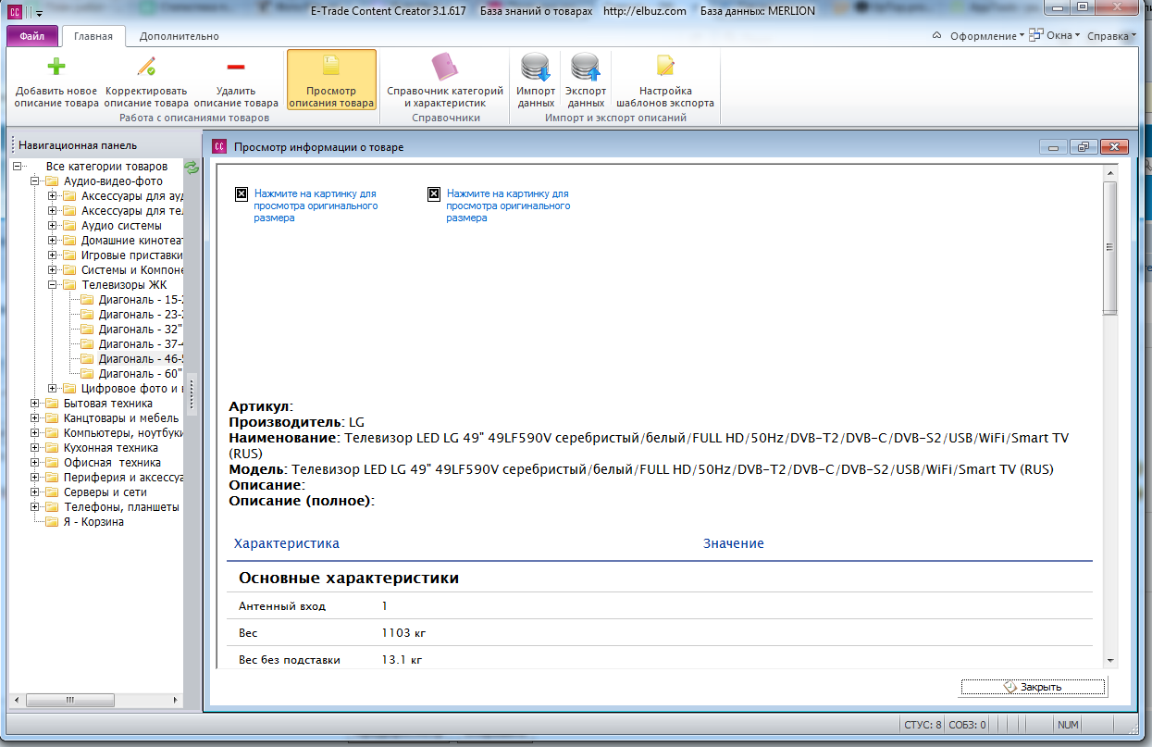Open Просмотр описания товара button
This screenshot has width=1152, height=747.
click(331, 81)
